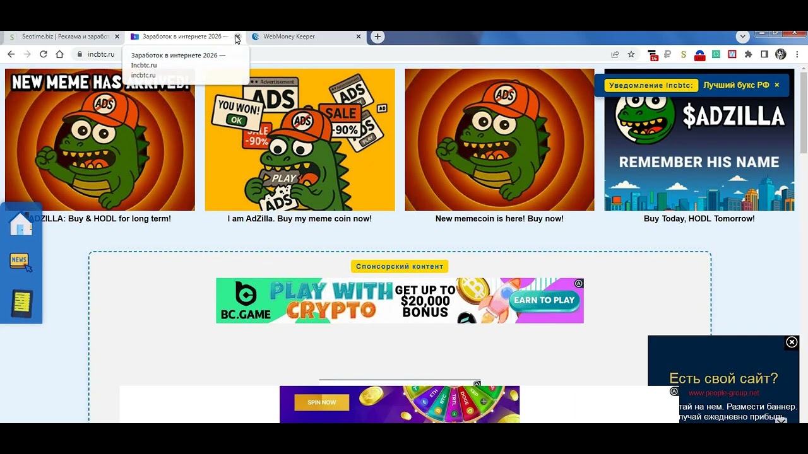Screen dimensions: 808x454
Task: Click 'New memecoin is here! Buy now!' link
Action: [x=499, y=219]
